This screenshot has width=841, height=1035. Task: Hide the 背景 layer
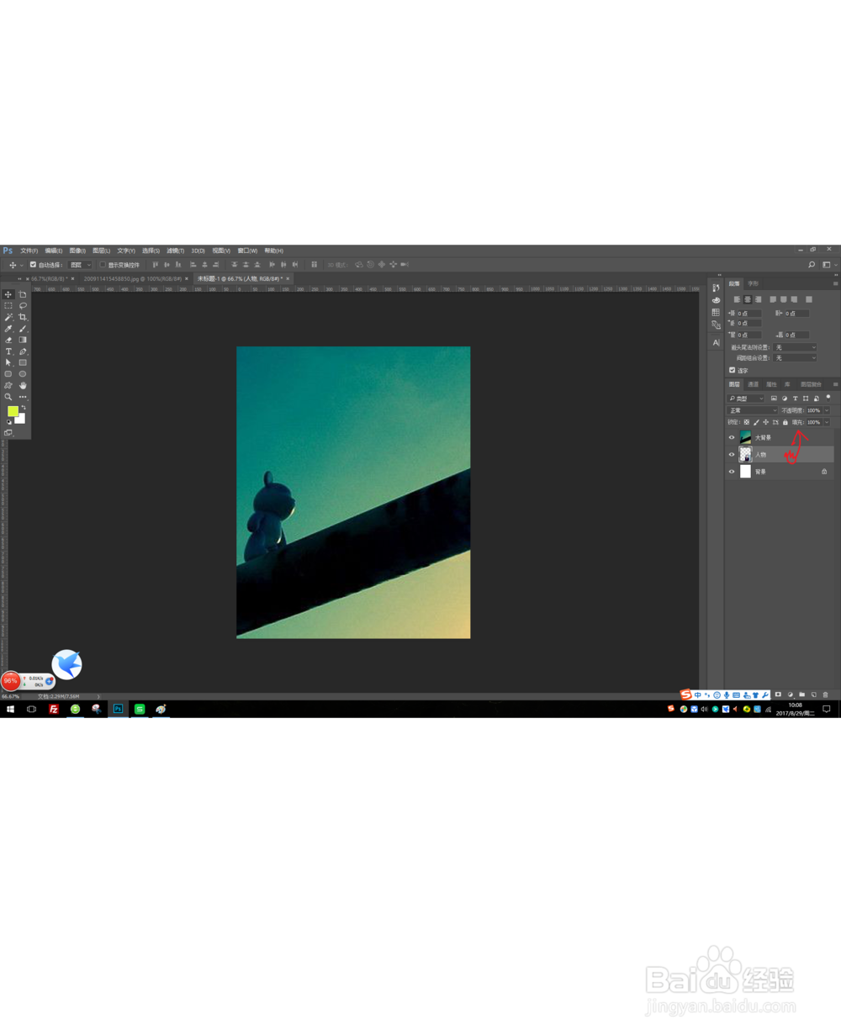click(732, 472)
